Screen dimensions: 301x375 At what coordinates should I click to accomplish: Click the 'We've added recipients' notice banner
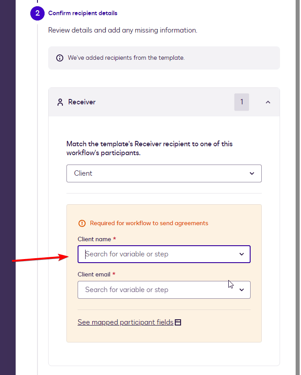pyautogui.click(x=164, y=58)
